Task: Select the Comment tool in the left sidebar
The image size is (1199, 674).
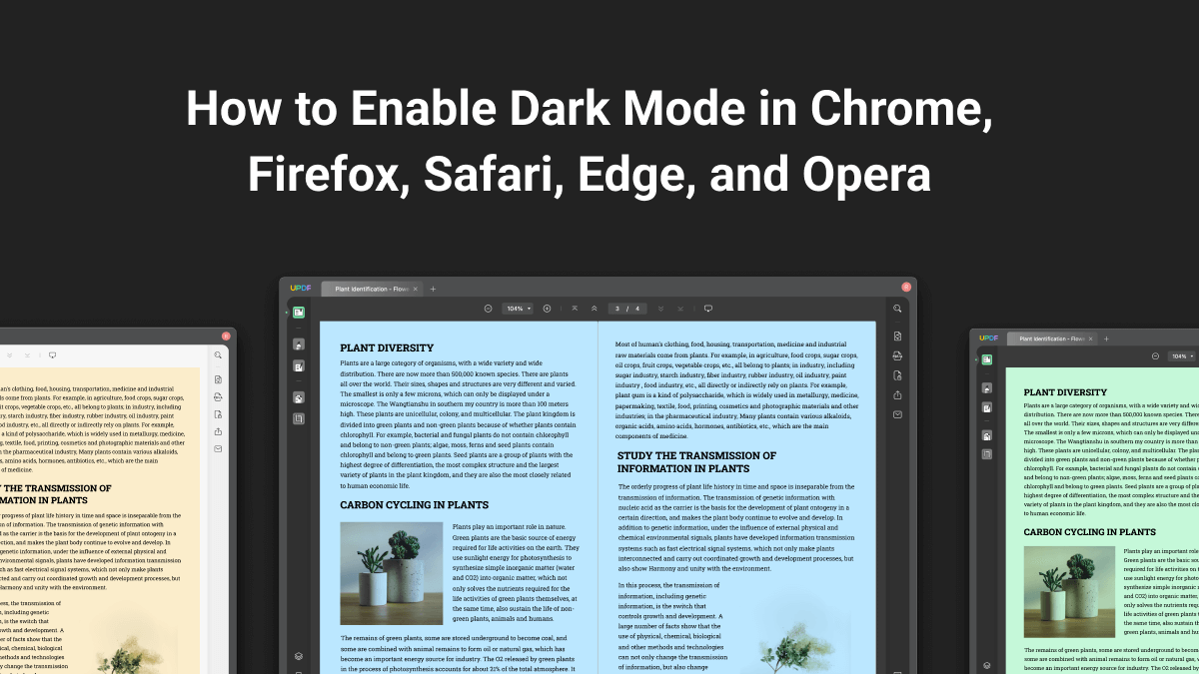Action: (x=298, y=345)
